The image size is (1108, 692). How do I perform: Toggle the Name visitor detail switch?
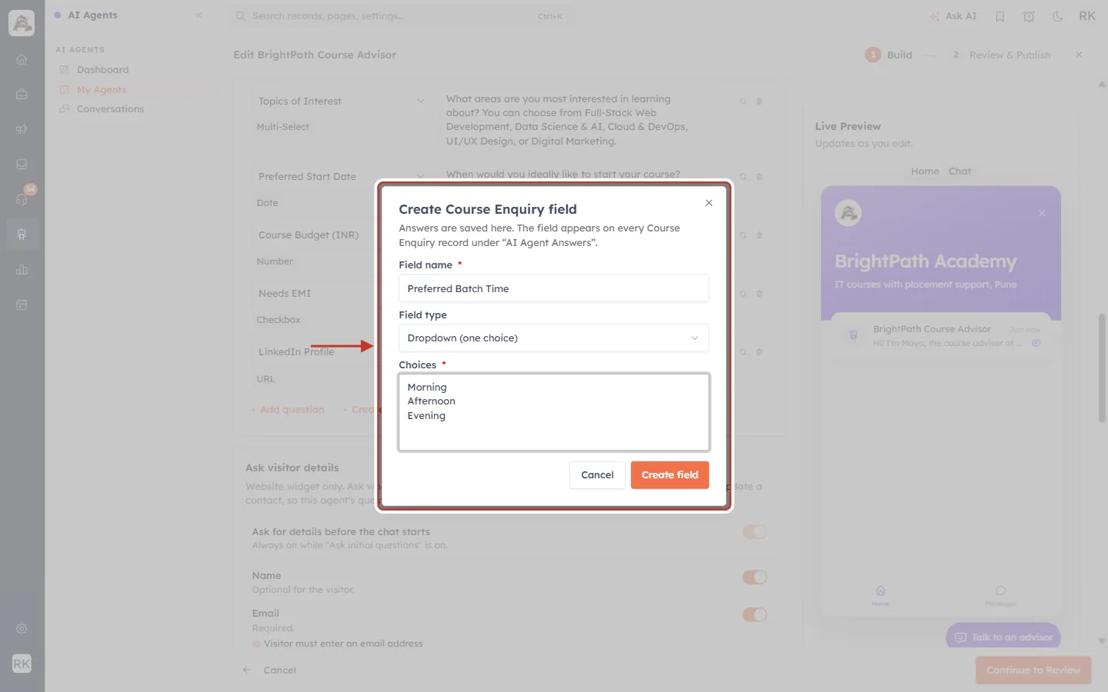755,577
